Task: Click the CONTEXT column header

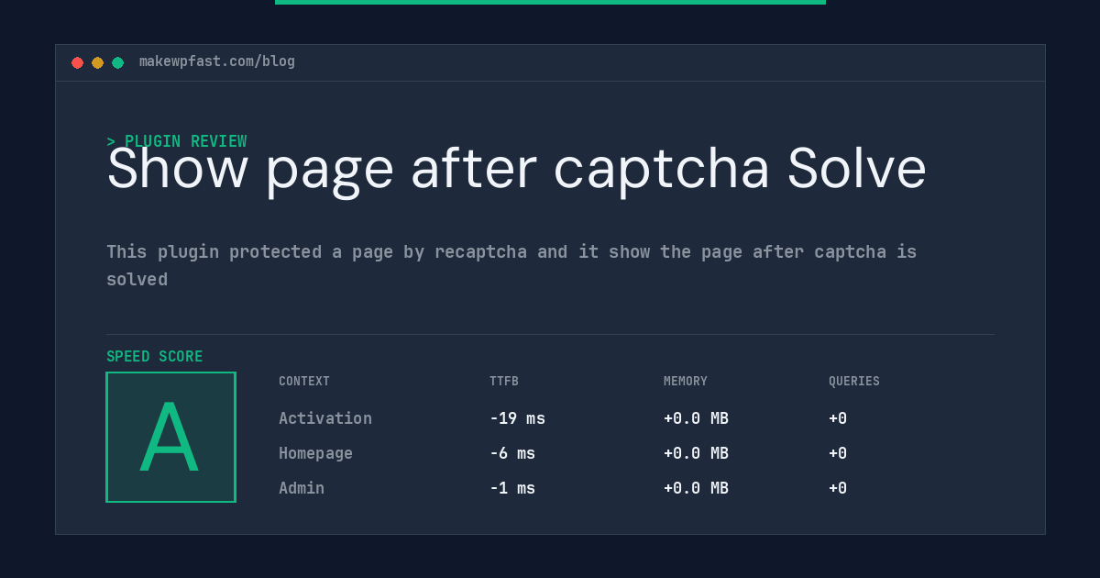Action: (304, 382)
